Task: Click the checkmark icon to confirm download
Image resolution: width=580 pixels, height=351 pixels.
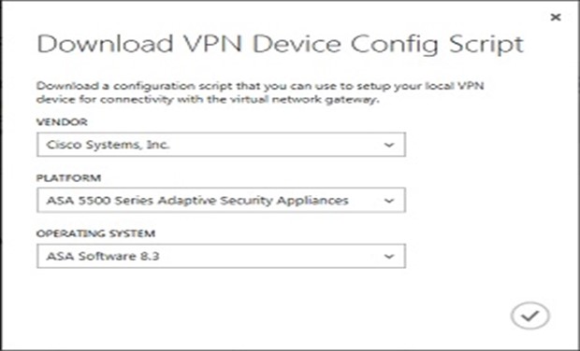Action: (530, 316)
